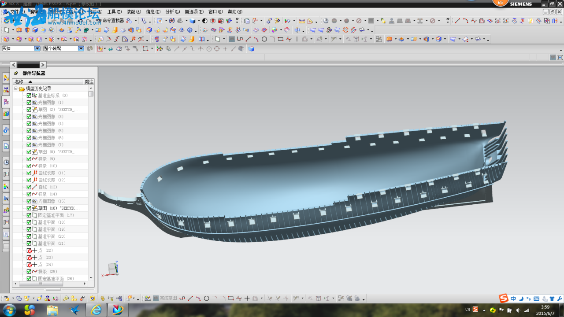Click the navigator right arrow button
Screen dimensions: 564x317
[x=43, y=65]
